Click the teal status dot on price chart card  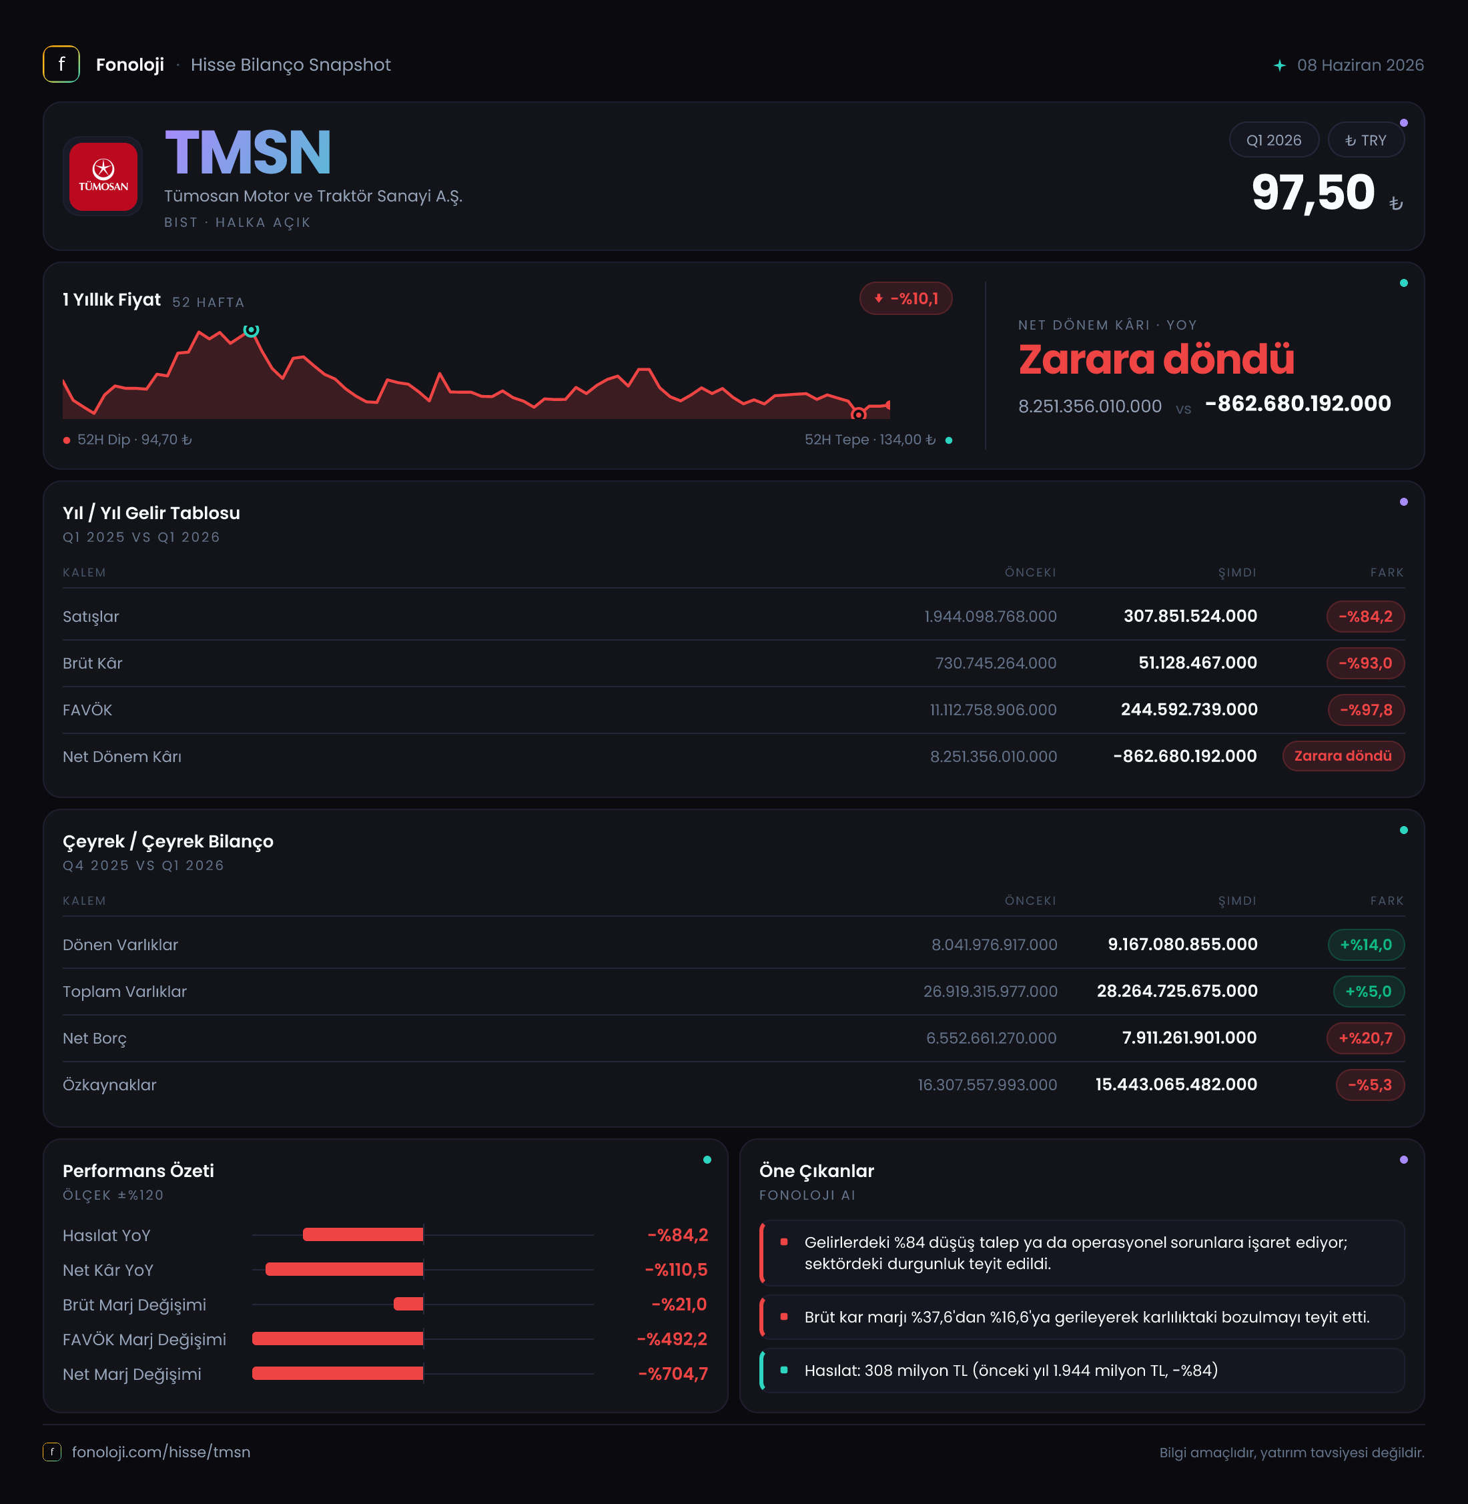(1404, 284)
